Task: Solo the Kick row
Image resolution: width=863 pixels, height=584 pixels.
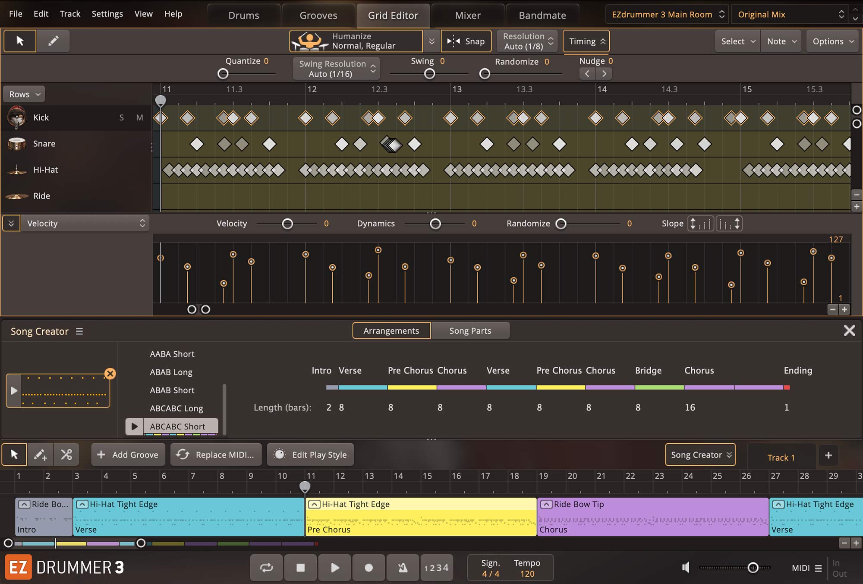Action: tap(122, 117)
